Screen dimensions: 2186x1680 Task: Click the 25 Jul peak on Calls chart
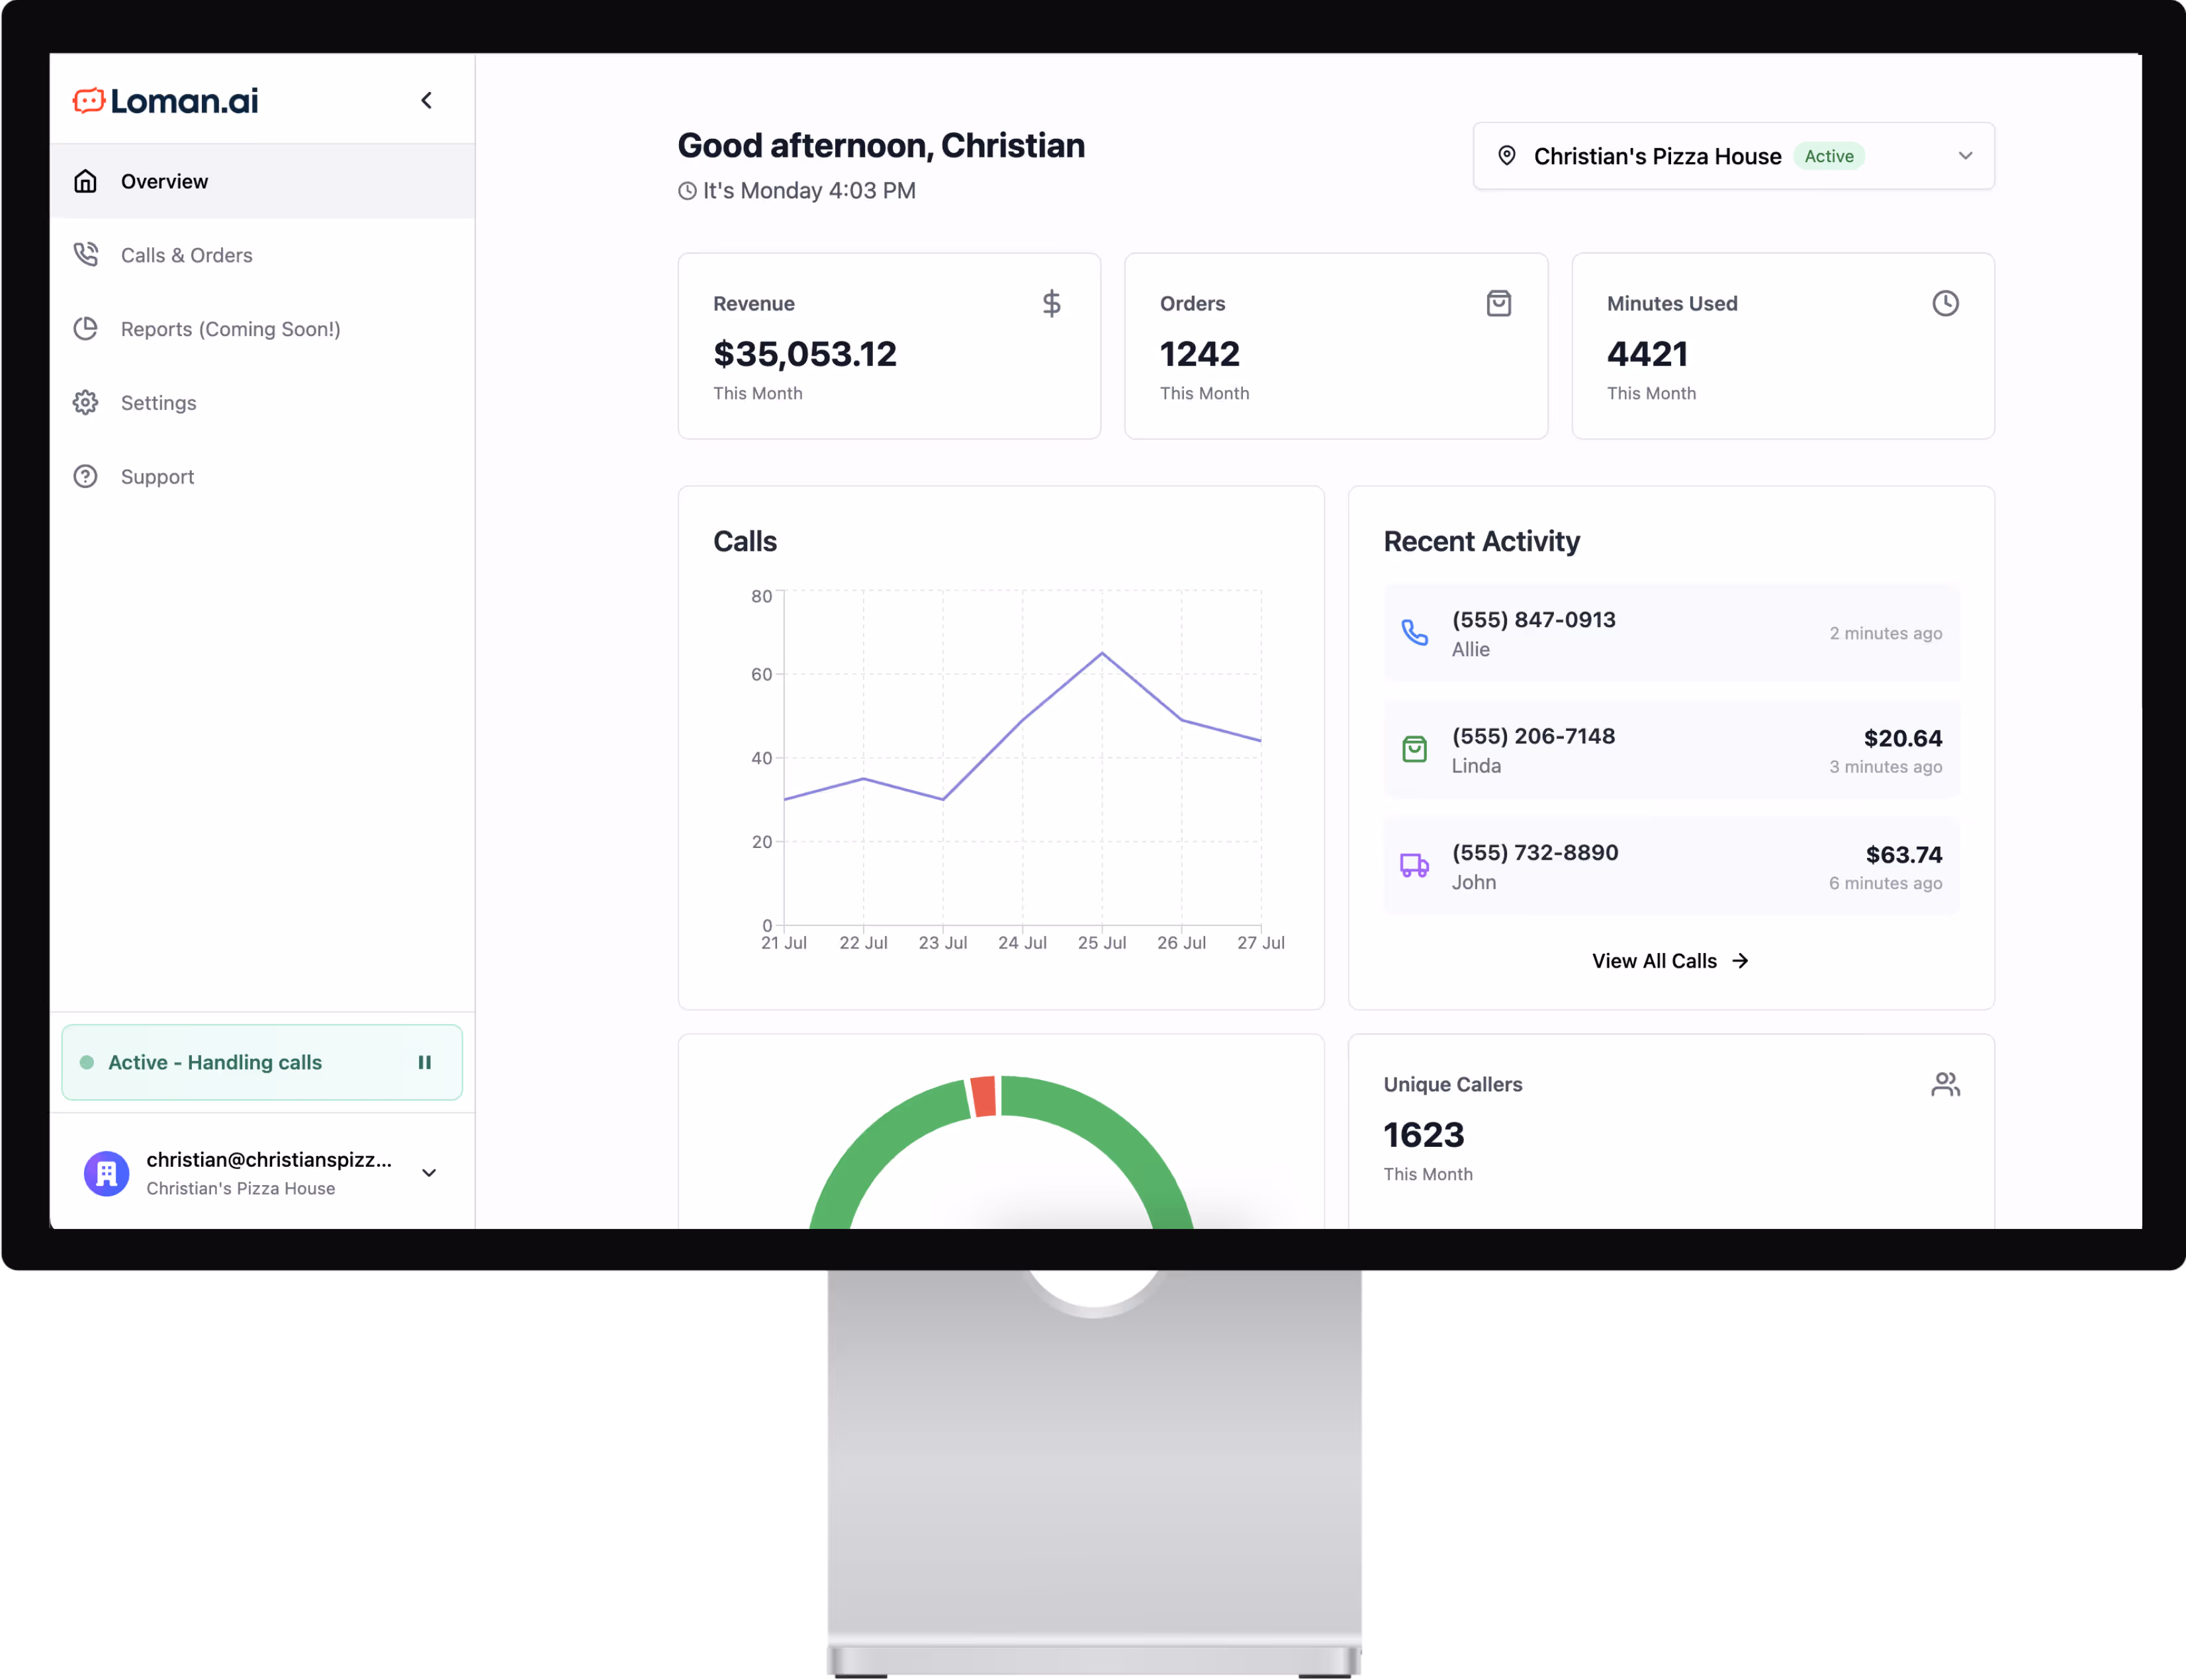(x=1103, y=653)
